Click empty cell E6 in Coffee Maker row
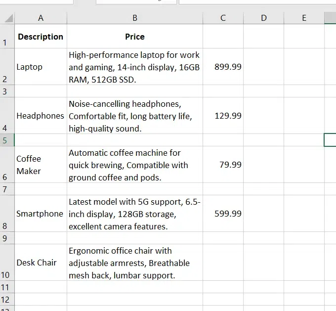This screenshot has height=311, width=336. [x=304, y=165]
